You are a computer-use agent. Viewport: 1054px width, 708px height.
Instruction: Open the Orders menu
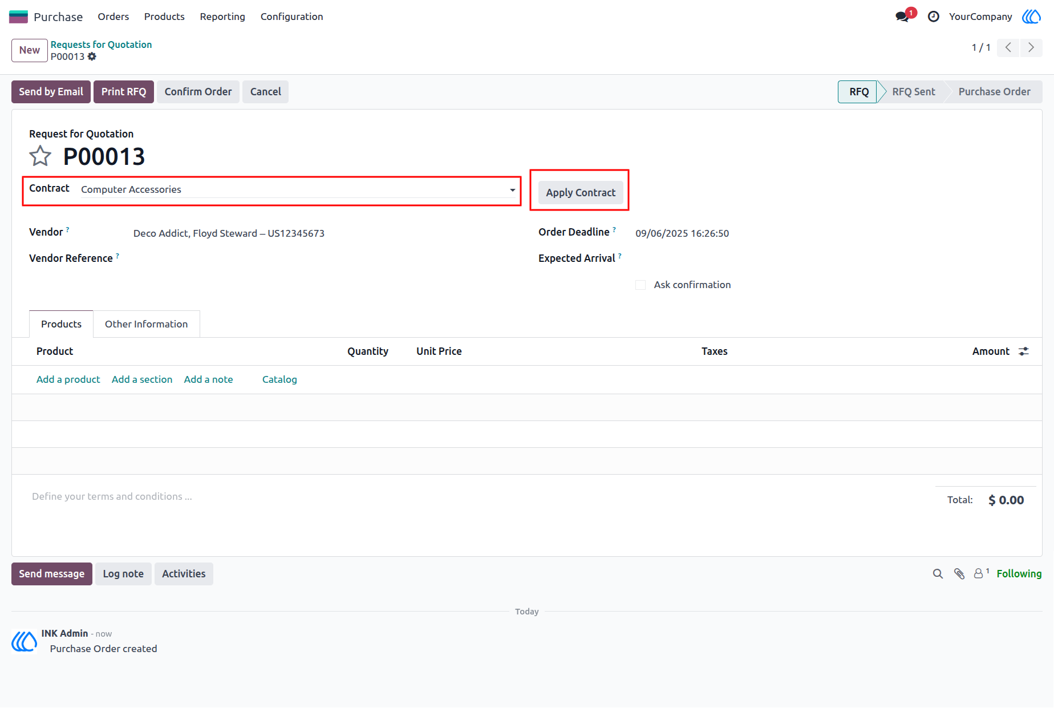[113, 17]
